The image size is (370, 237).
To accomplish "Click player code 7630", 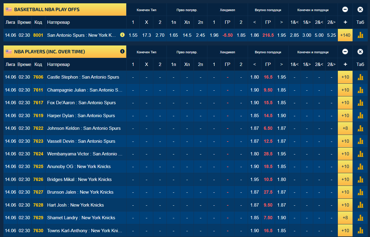I will pyautogui.click(x=38, y=231).
